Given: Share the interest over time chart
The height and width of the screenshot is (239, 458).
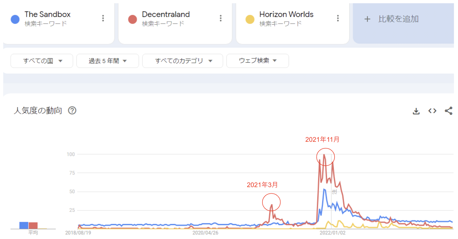Looking at the screenshot, I should 448,111.
